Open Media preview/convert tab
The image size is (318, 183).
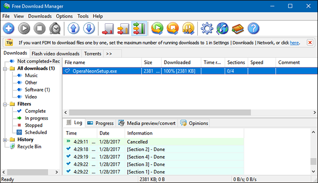pos(147,123)
